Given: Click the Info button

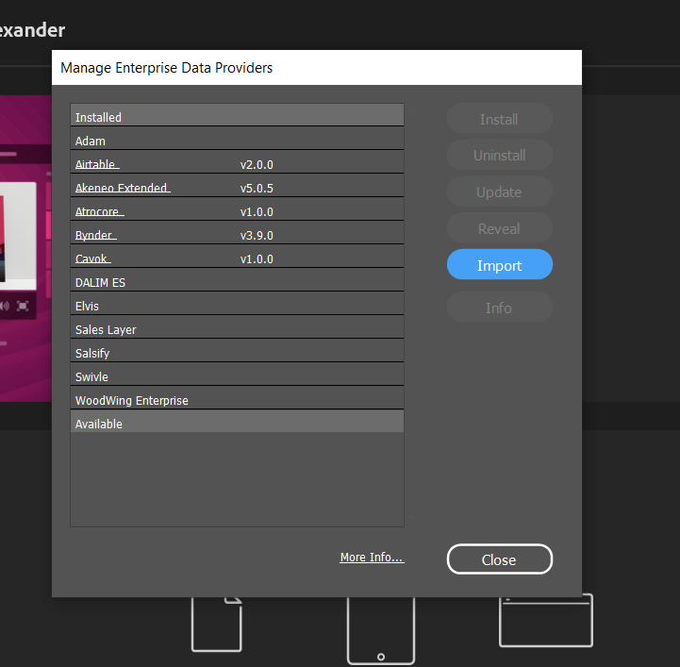Looking at the screenshot, I should tap(500, 307).
